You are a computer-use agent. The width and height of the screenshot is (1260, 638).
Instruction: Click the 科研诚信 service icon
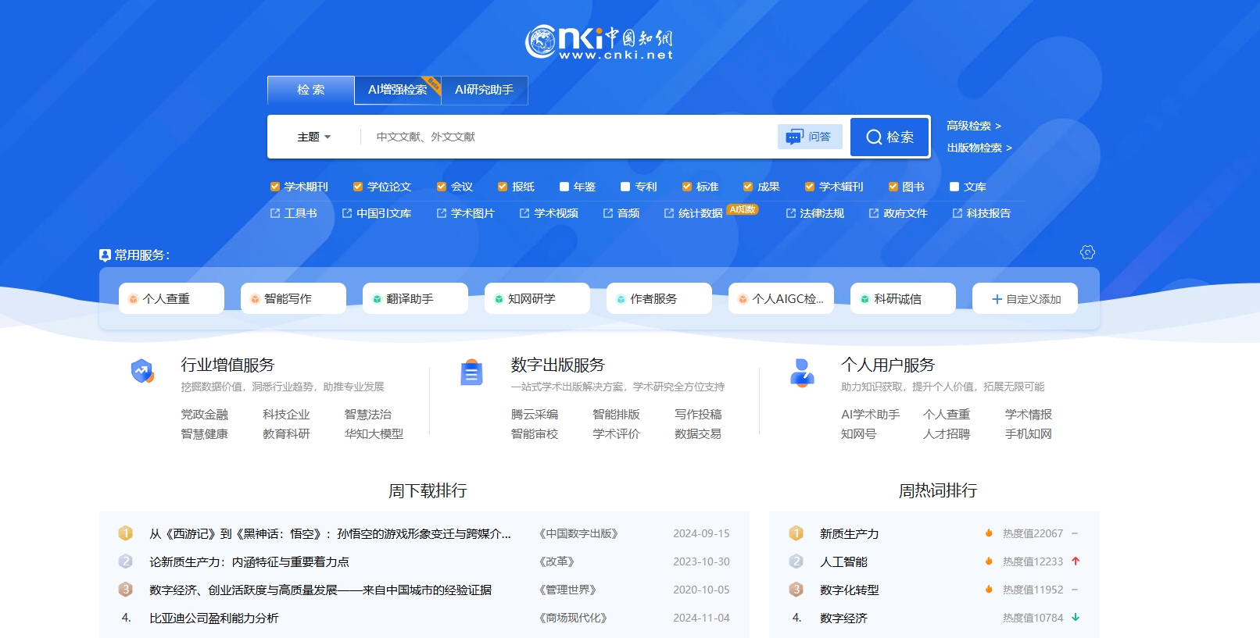[864, 299]
